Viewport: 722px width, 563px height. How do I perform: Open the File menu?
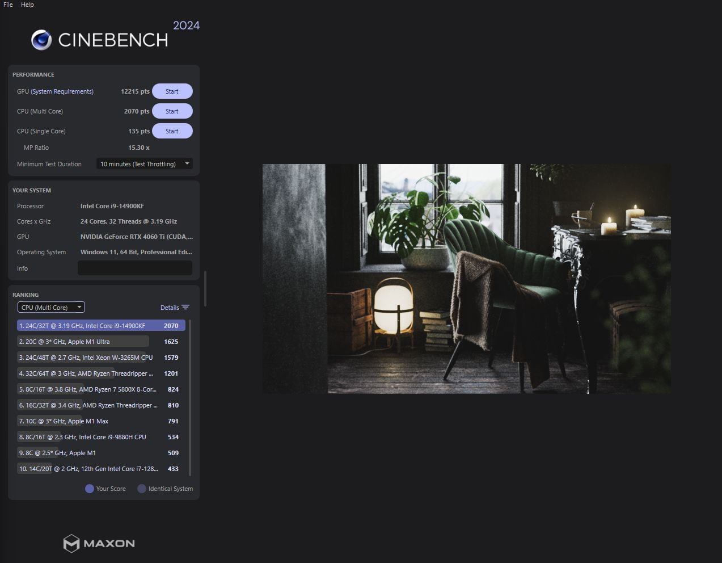coord(8,5)
